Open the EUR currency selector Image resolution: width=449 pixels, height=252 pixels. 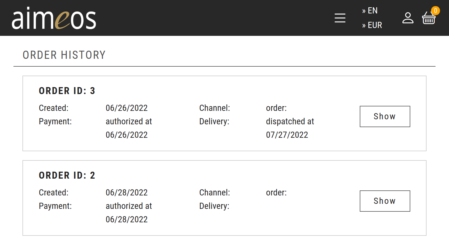[372, 25]
